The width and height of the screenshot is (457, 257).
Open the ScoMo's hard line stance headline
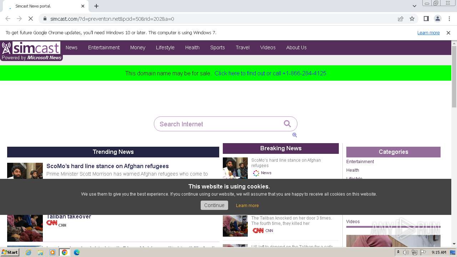pos(107,166)
